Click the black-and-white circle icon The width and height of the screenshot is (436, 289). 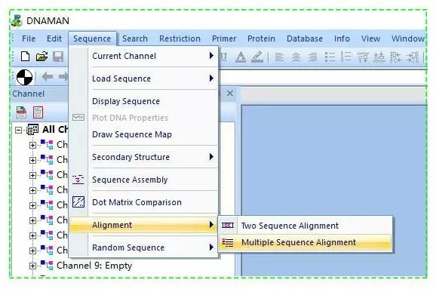(24, 77)
